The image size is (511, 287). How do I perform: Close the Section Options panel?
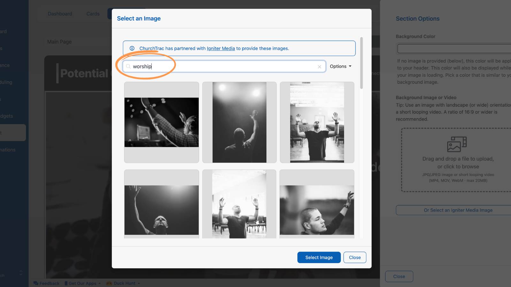(x=399, y=276)
